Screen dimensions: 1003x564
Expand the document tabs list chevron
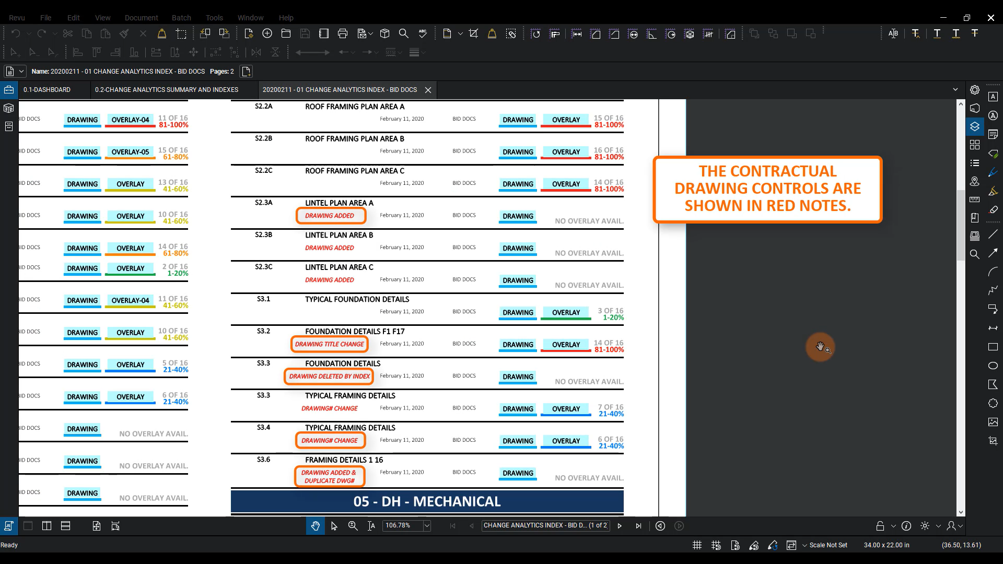tap(955, 90)
